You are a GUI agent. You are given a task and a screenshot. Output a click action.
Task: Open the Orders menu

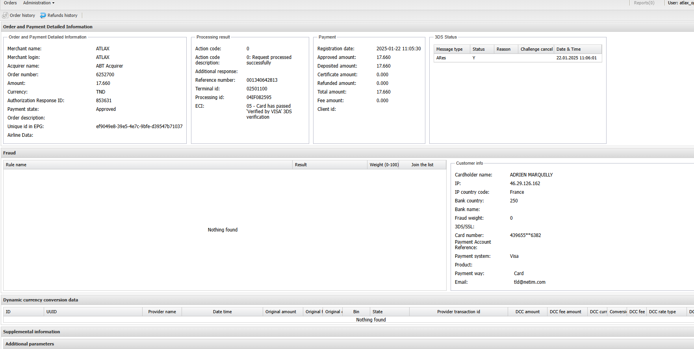pyautogui.click(x=10, y=3)
